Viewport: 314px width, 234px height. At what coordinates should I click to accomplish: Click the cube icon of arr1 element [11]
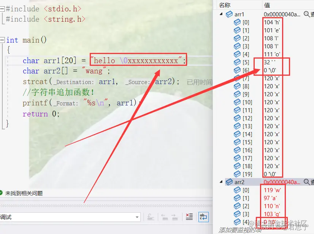coord(237,110)
